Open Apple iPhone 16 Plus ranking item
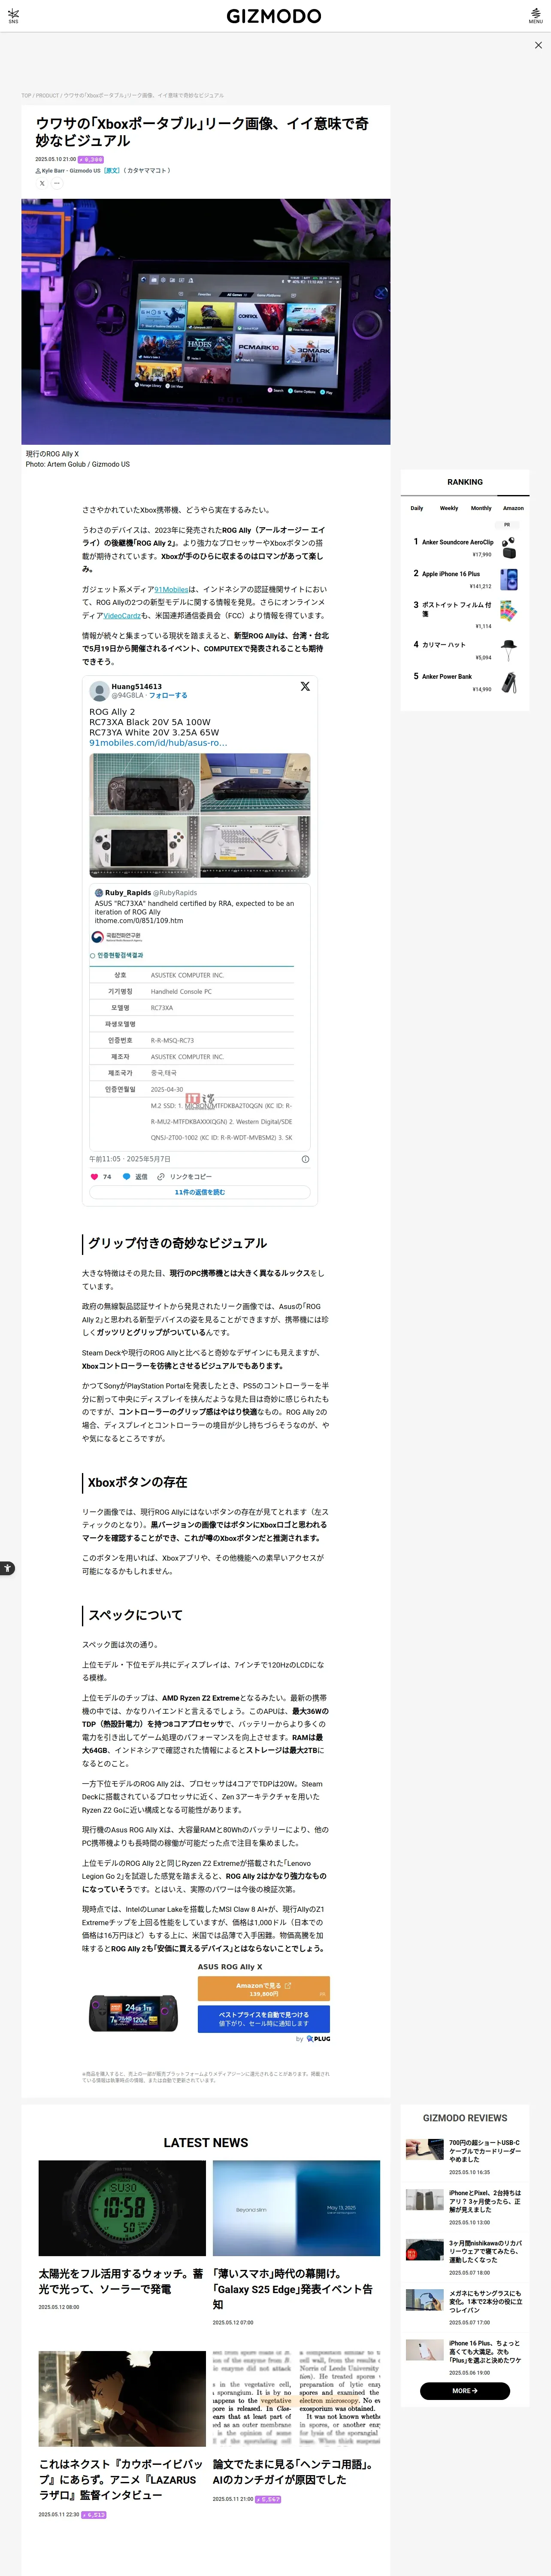Image resolution: width=551 pixels, height=2576 pixels. [x=465, y=579]
